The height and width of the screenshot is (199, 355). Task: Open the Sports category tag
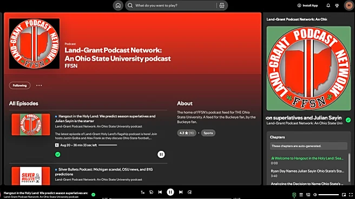[208, 133]
